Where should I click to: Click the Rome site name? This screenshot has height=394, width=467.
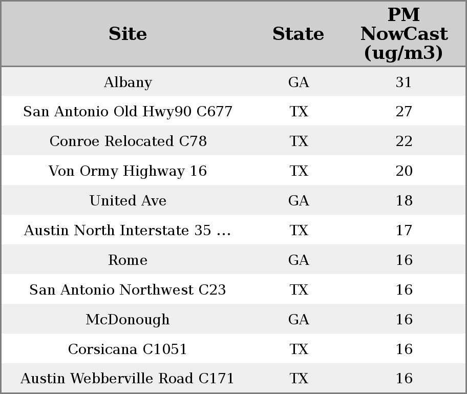click(128, 260)
